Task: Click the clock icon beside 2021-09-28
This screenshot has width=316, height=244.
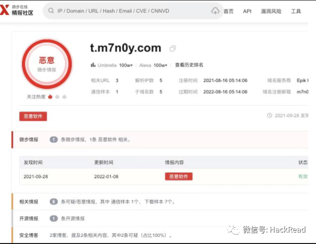Action: pos(270,115)
